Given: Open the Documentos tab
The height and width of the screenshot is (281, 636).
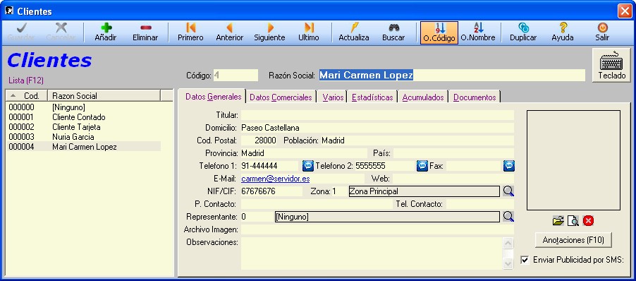Looking at the screenshot, I should (475, 97).
